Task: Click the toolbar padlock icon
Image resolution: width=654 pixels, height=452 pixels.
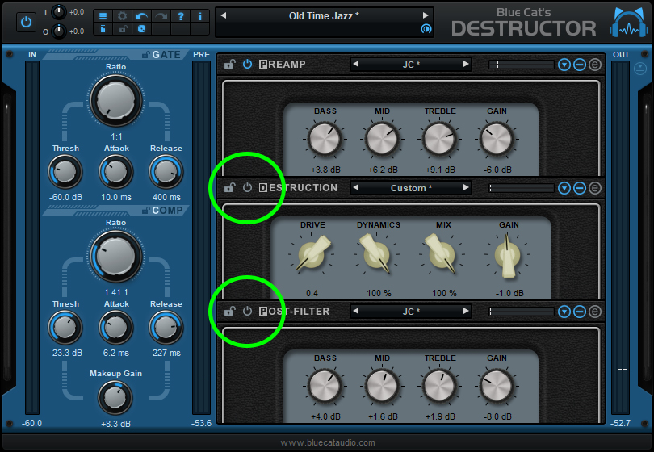Action: [122, 29]
